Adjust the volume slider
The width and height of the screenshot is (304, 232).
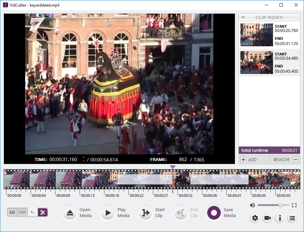click(x=273, y=205)
